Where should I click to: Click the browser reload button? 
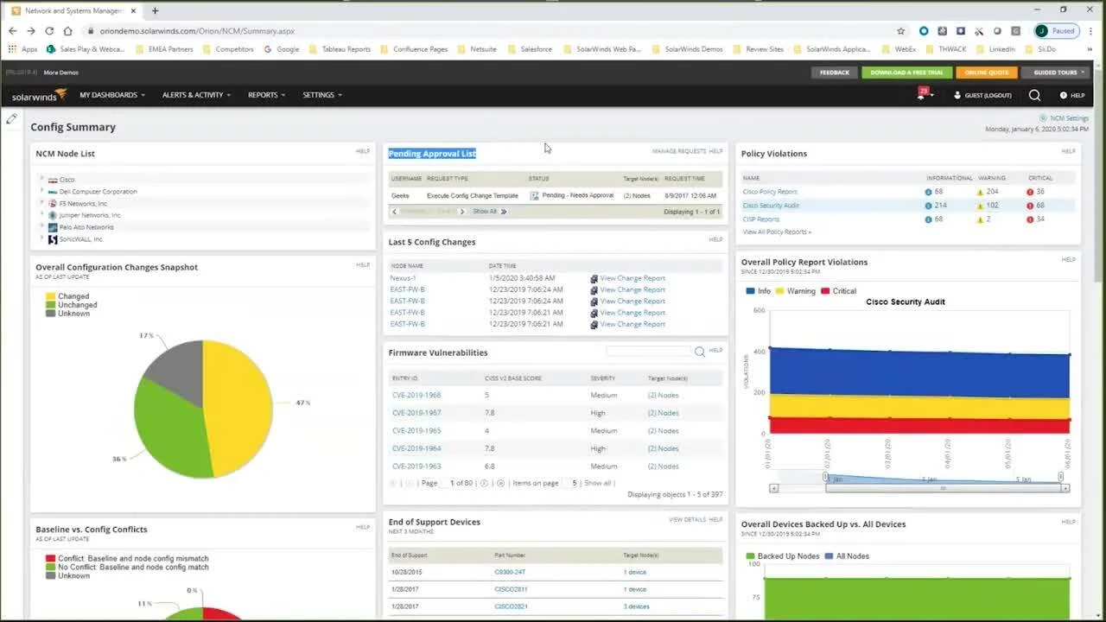[x=49, y=31]
